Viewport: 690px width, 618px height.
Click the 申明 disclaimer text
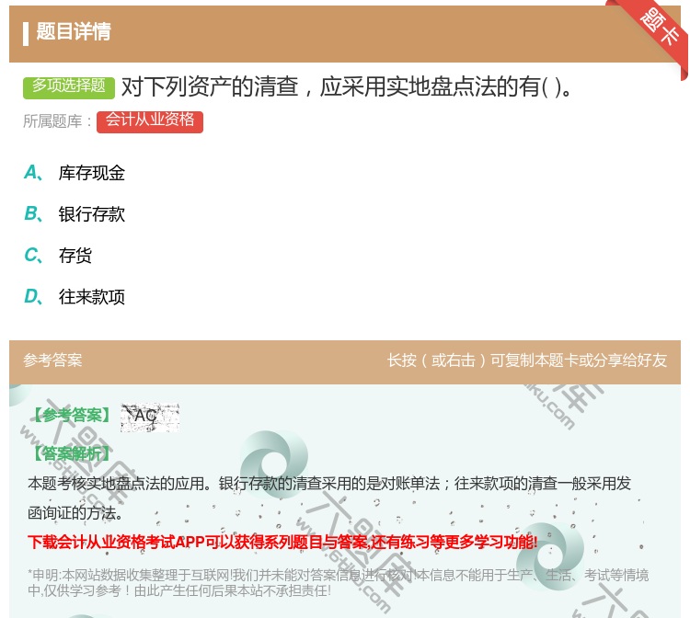(338, 583)
